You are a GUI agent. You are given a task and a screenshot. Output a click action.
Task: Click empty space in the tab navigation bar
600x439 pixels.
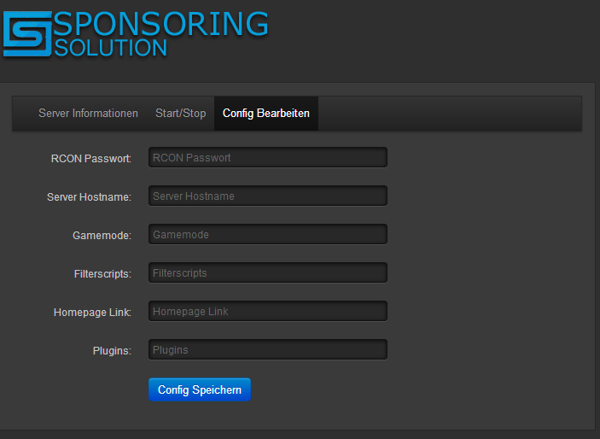coord(450,114)
